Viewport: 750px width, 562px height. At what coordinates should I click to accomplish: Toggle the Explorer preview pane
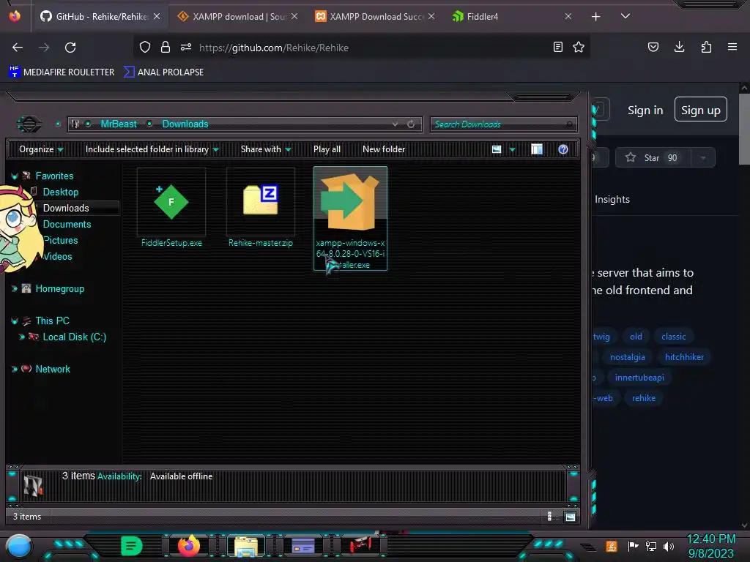point(537,149)
